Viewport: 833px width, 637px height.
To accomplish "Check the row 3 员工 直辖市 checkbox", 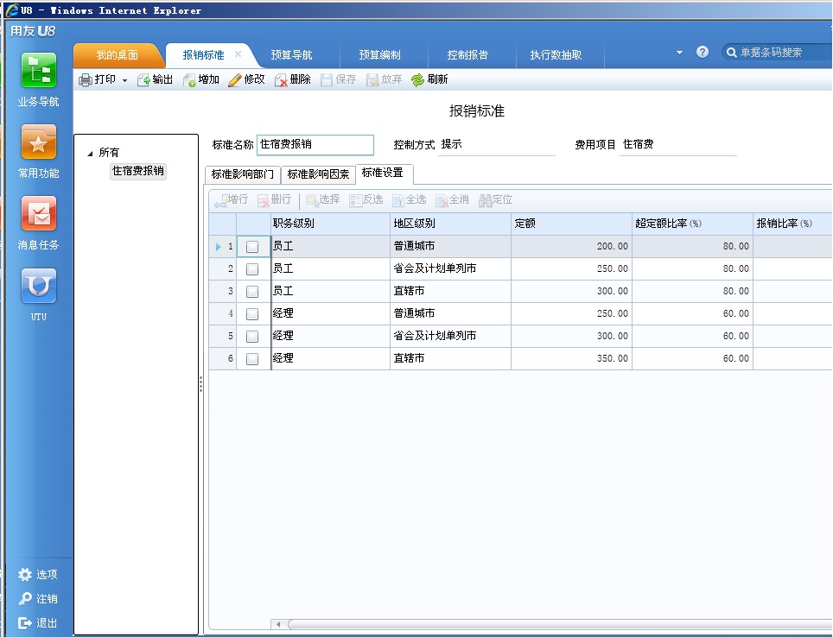I will 252,292.
